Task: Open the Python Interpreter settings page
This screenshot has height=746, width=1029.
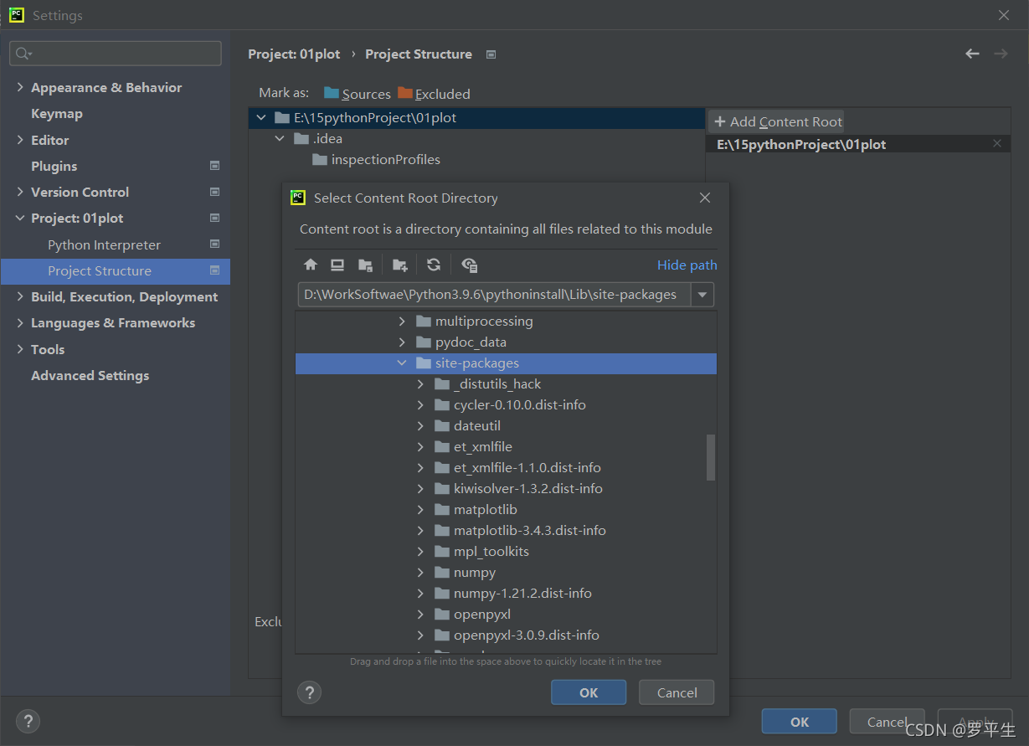Action: (x=104, y=245)
